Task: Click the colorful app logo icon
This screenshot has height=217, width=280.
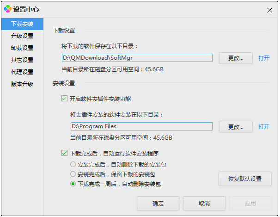Action: tap(8, 9)
